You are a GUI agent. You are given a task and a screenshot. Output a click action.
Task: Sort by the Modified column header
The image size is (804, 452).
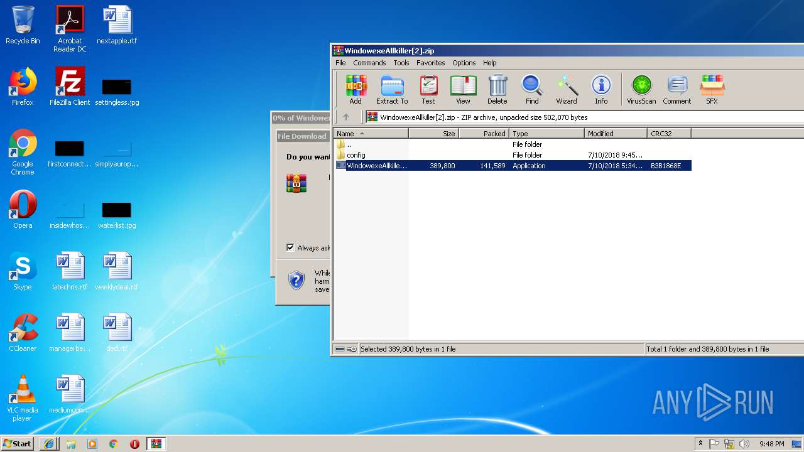616,133
